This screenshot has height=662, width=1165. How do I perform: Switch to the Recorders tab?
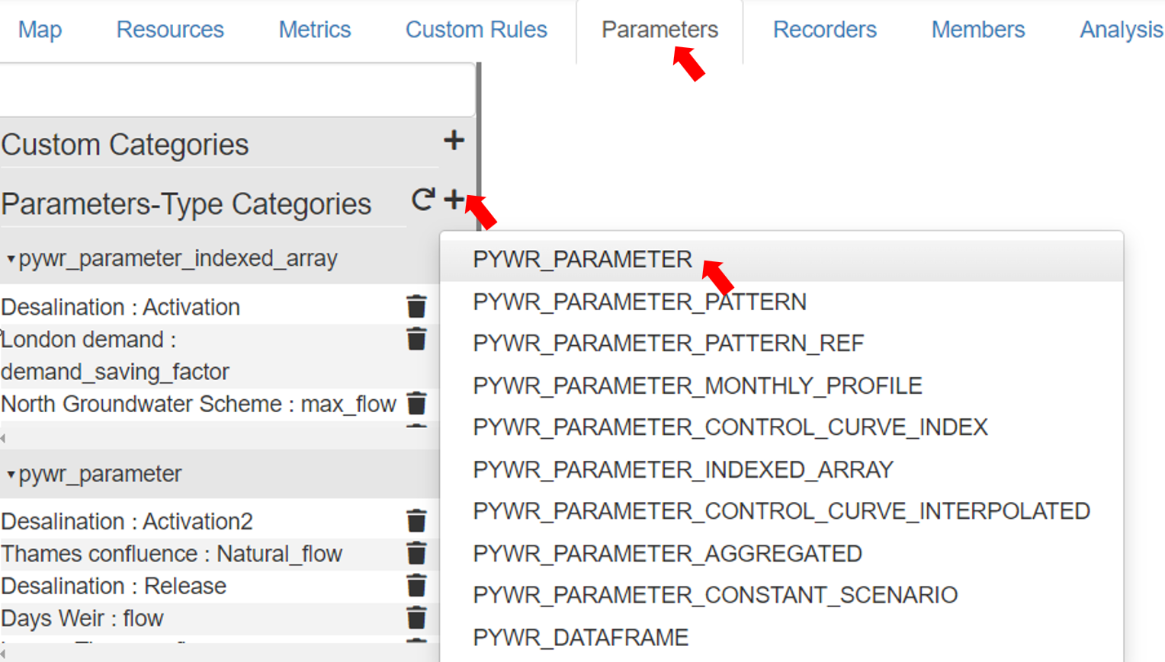[x=824, y=30]
